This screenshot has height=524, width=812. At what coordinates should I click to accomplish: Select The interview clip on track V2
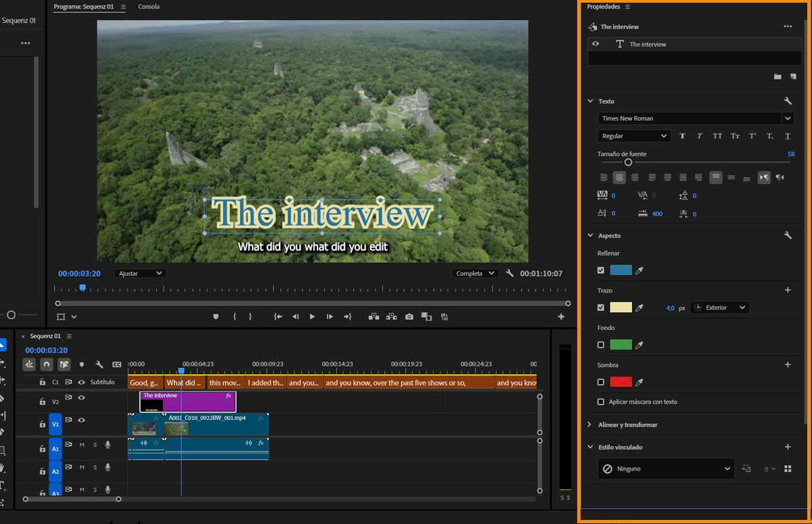[x=187, y=402]
